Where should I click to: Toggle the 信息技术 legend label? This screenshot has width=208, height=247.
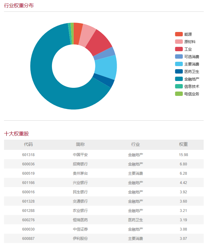coord(192,86)
